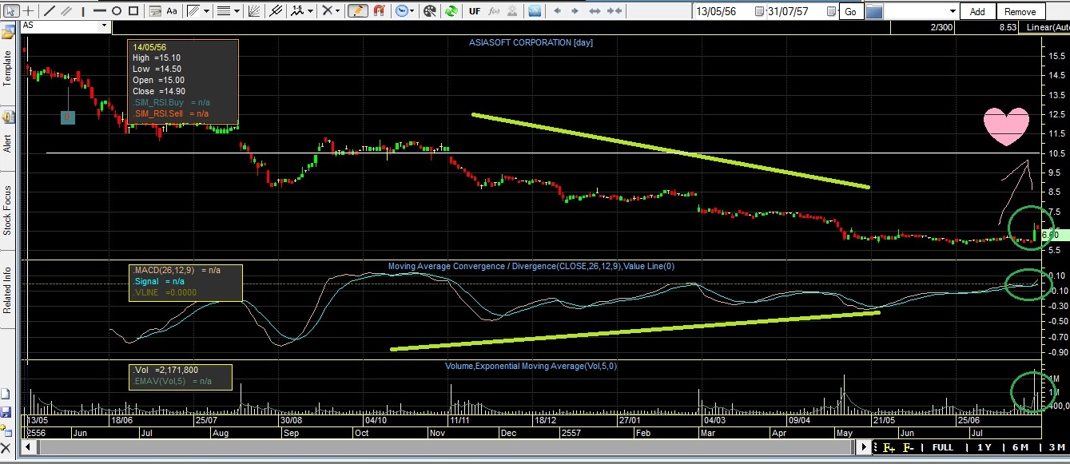Screen dimensions: 1070x464
Task: Expand the wave count dropdown arrow
Action: pyautogui.click(x=310, y=11)
